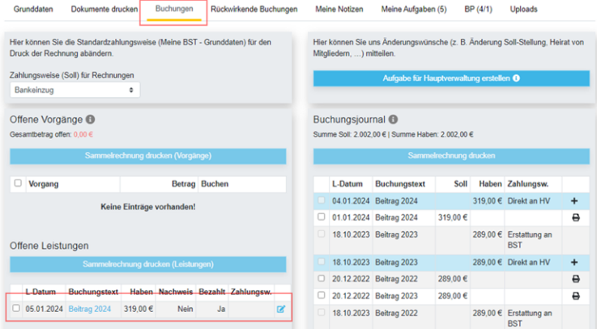Open the Zahlungsweise Bankeinzug dropdown
Screen dimensions: 597x329
75,90
